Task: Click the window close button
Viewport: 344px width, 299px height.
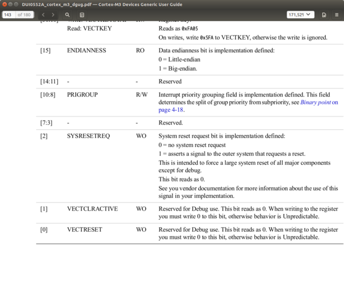Action: (x=5, y=4)
